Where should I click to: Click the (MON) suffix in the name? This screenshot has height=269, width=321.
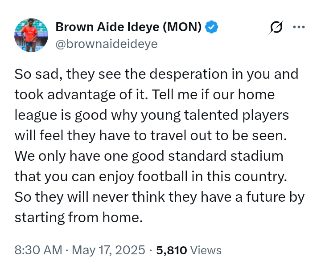[x=182, y=27]
